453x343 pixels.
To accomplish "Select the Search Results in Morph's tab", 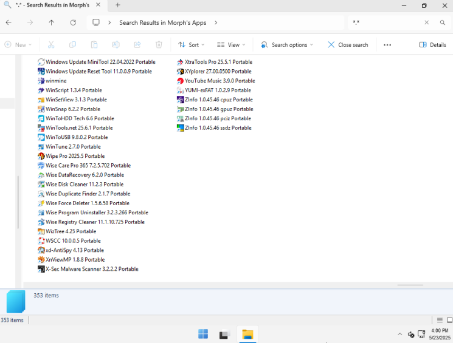I will click(52, 5).
